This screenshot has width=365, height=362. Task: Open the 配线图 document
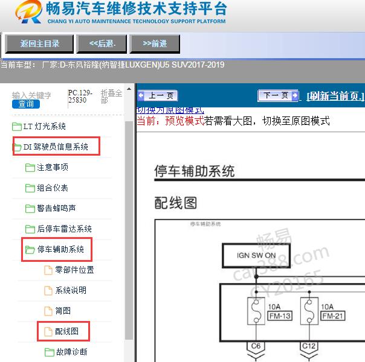tap(67, 331)
